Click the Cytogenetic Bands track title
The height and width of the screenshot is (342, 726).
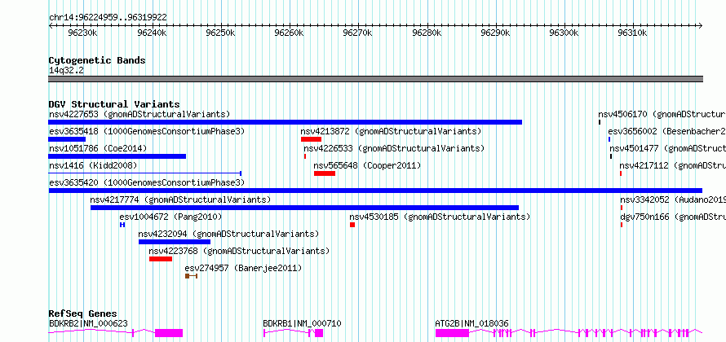click(x=97, y=60)
